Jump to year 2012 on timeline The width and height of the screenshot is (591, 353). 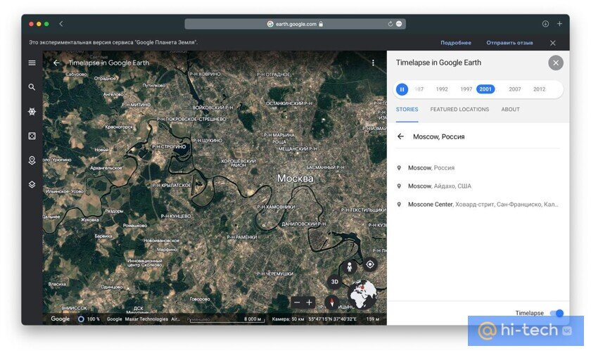(539, 89)
